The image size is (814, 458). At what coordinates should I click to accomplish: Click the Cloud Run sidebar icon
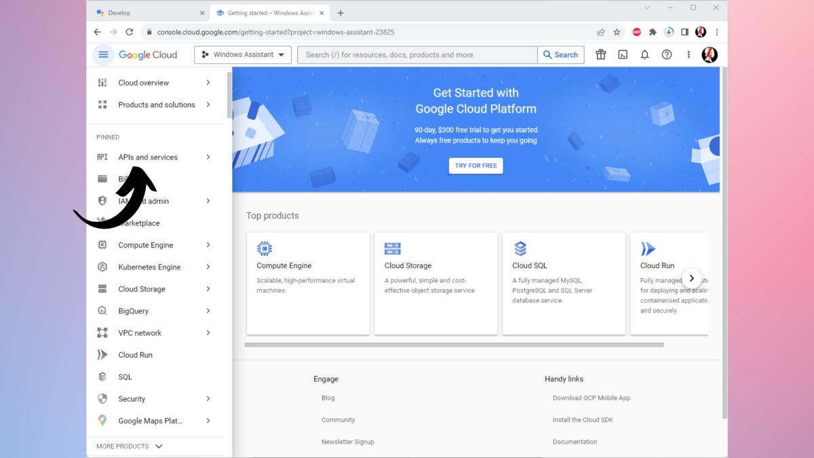102,355
